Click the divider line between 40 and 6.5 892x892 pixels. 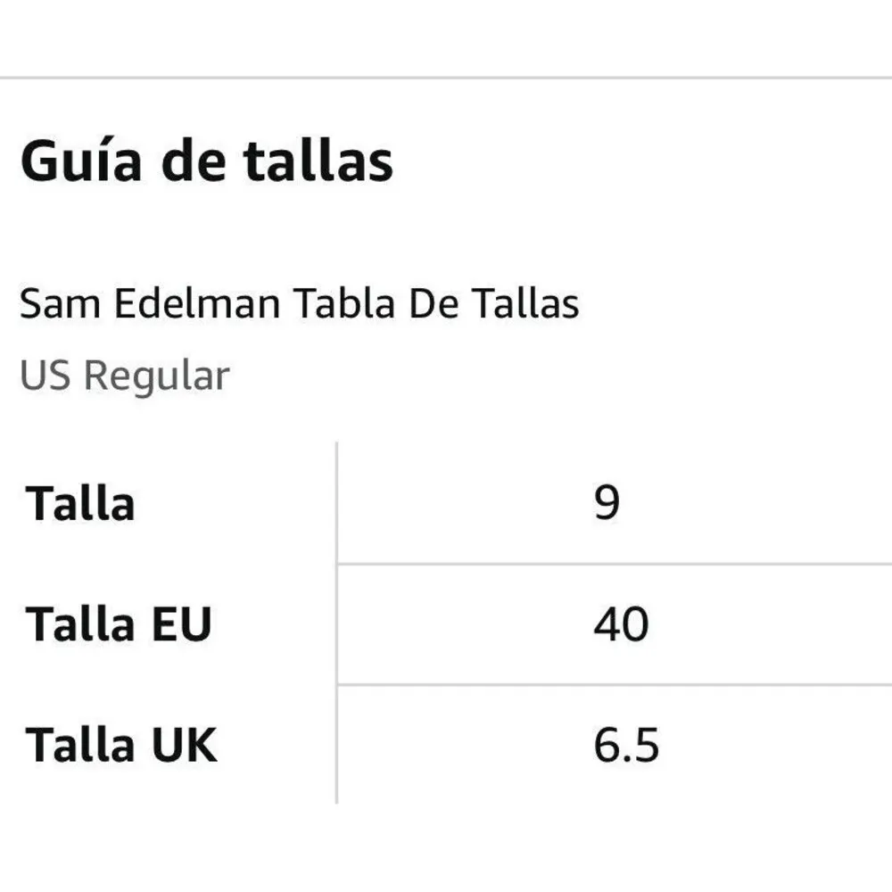[615, 685]
